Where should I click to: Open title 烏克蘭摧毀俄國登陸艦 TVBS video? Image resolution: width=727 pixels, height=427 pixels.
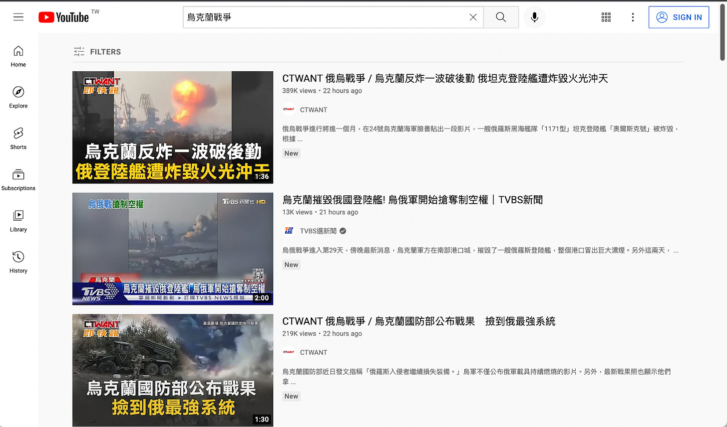(412, 200)
